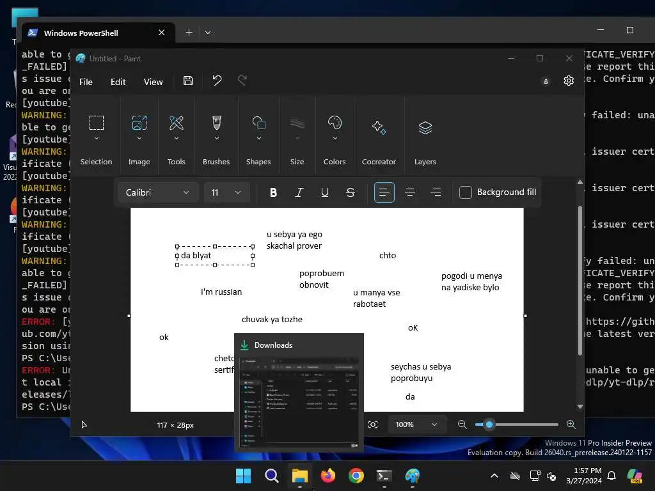
Task: Open the Colors palette icon
Action: (x=335, y=123)
